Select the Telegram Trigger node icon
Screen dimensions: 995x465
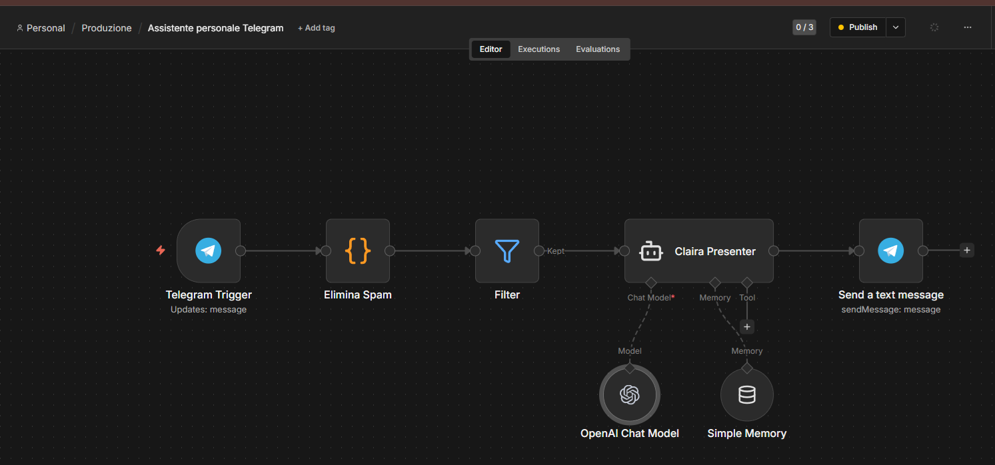pos(209,251)
